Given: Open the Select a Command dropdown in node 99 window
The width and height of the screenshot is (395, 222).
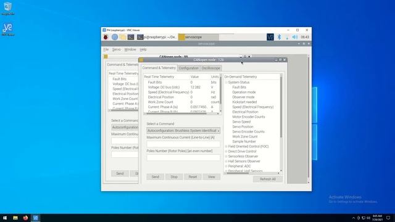Looking at the screenshot, I should 125,128.
